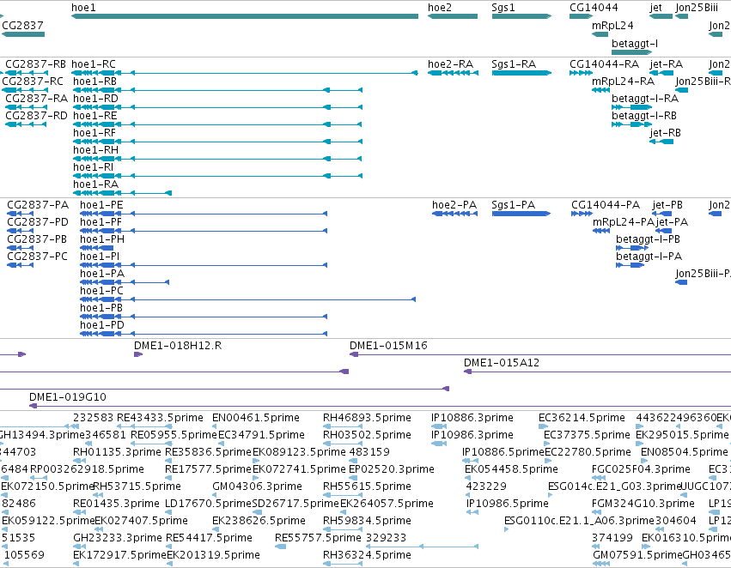Select protein CG2837-PC label
This screenshot has height=568, width=731.
(37, 257)
